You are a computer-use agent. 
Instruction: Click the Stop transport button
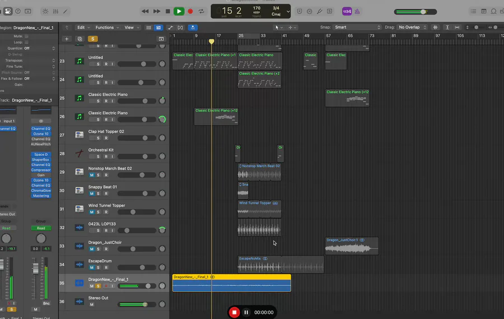click(167, 11)
